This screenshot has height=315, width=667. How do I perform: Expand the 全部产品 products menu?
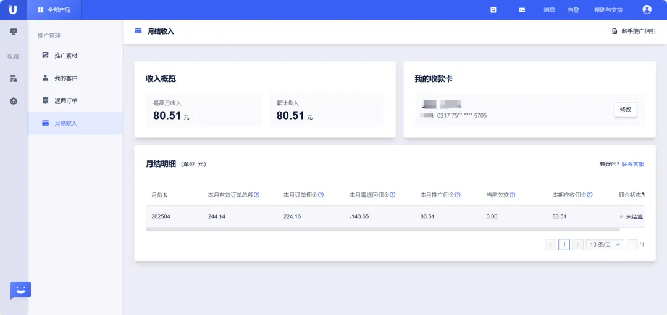[x=54, y=10]
